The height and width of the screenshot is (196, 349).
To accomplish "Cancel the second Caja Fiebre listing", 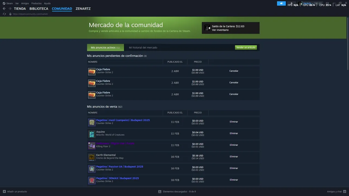I will [x=234, y=82].
